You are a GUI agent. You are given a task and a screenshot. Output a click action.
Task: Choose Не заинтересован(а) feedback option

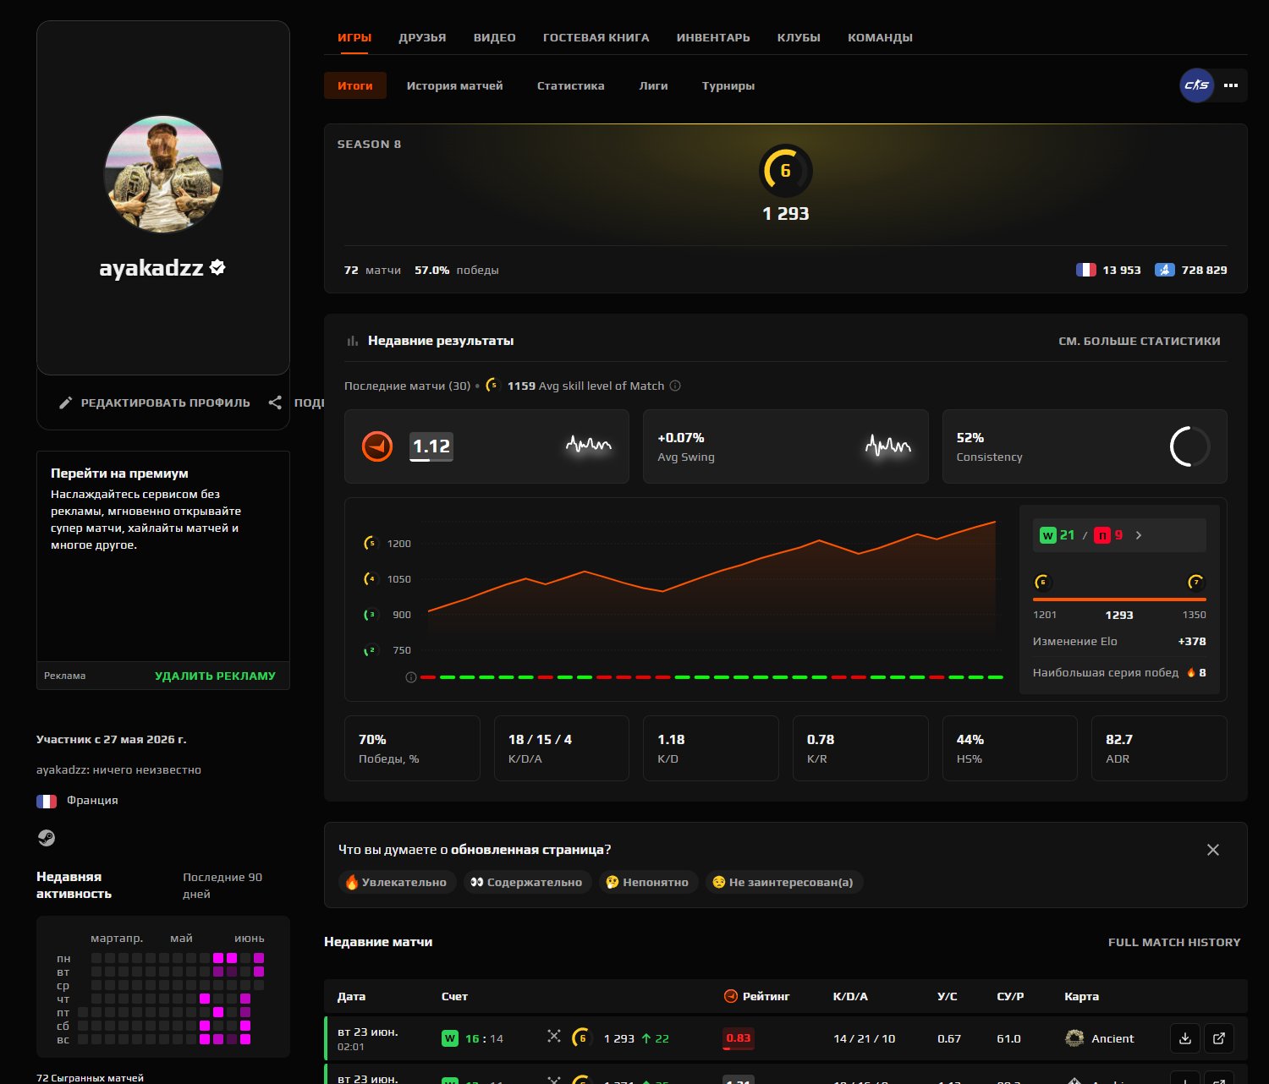coord(784,882)
